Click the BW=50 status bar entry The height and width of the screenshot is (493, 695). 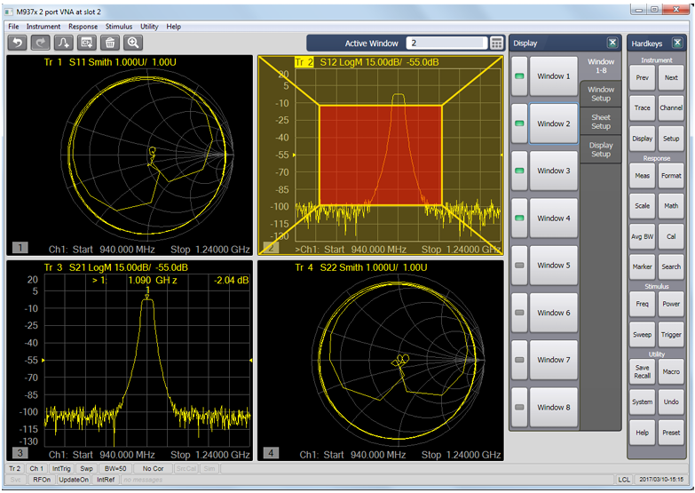pos(115,469)
